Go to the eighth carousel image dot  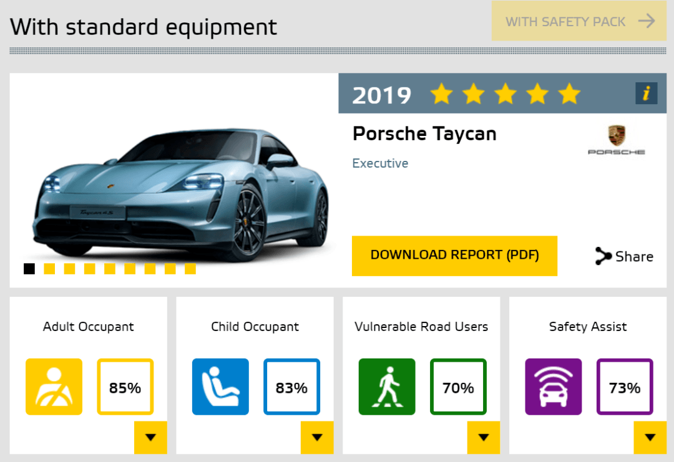click(170, 269)
